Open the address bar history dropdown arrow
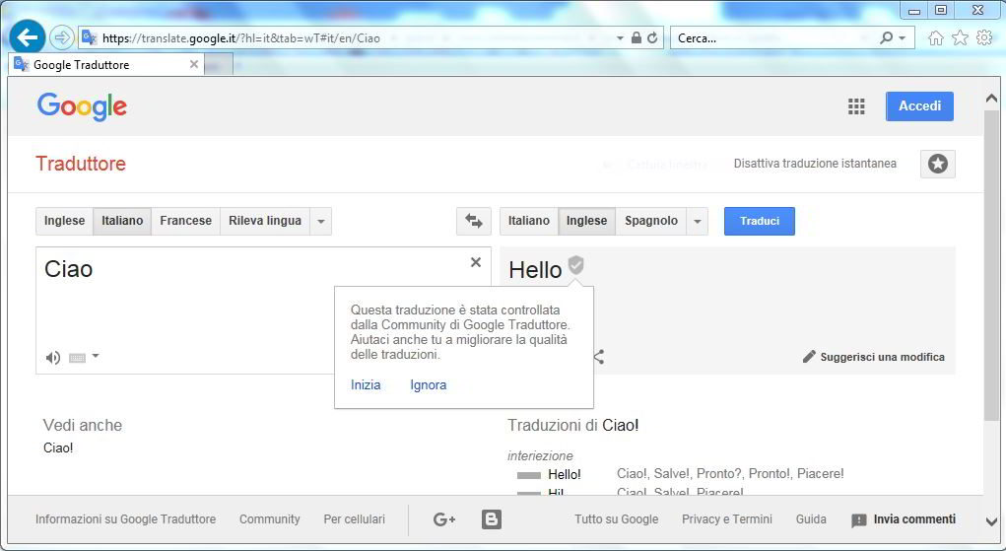This screenshot has height=551, width=1006. [x=620, y=38]
